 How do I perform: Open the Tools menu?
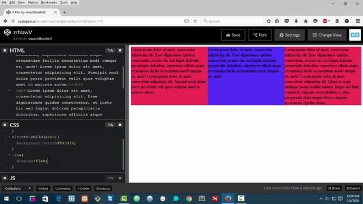[x=64, y=2]
